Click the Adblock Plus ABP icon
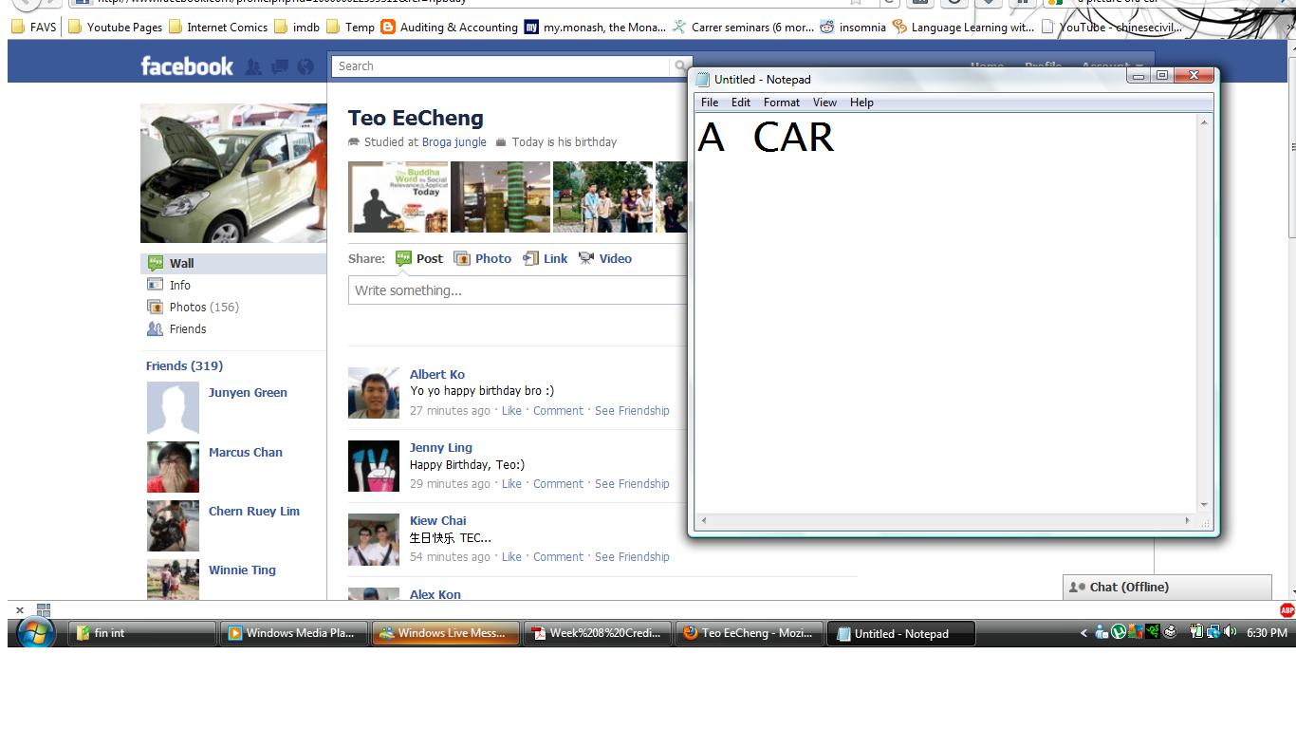The image size is (1296, 729). [x=1287, y=610]
